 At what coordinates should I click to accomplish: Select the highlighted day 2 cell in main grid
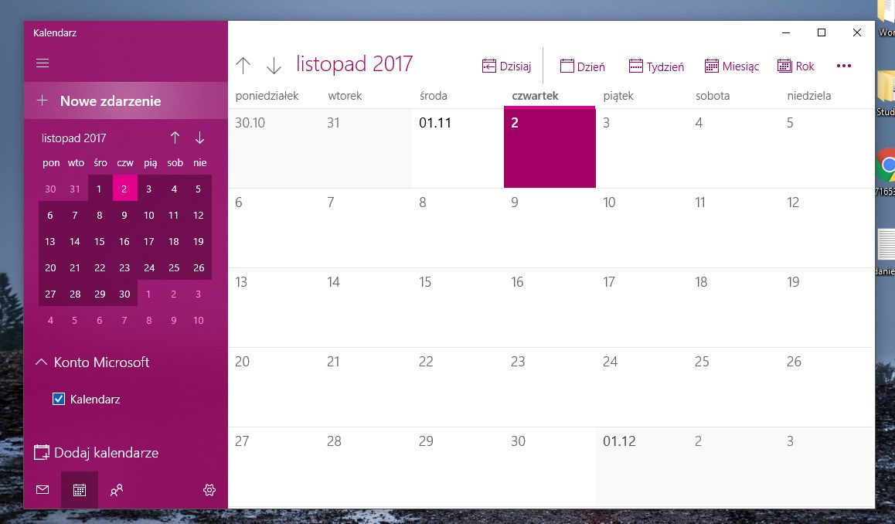550,148
